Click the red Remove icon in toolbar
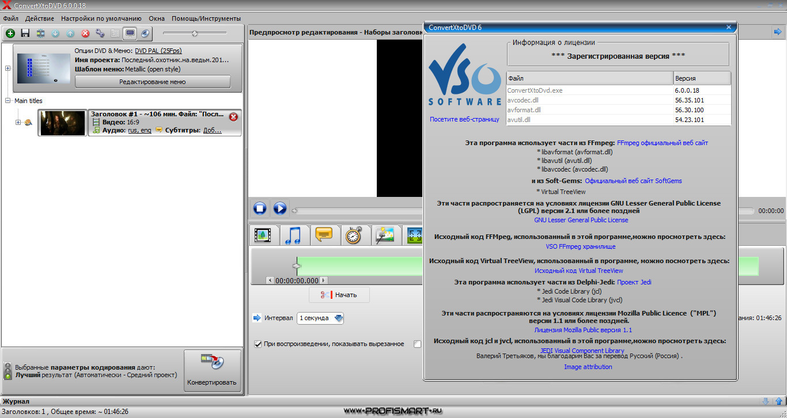The height and width of the screenshot is (418, 787). (x=85, y=33)
